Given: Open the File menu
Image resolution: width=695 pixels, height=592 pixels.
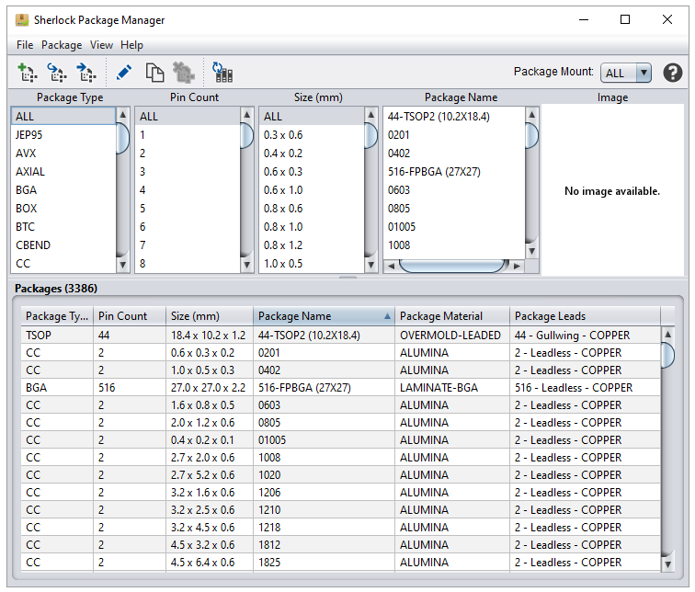Looking at the screenshot, I should click(x=25, y=45).
